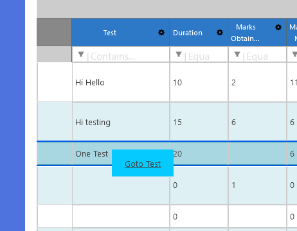Focus the Marks Obtained Equals filter field
This screenshot has width=297, height=231.
coord(264,56)
